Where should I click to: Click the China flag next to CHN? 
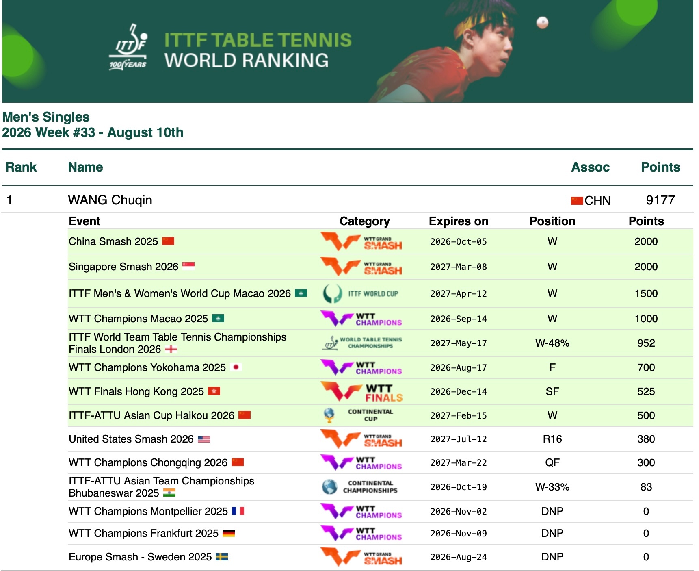[x=577, y=200]
